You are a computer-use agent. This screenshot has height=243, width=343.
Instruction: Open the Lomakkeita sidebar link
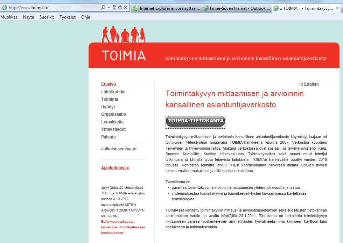(112, 122)
